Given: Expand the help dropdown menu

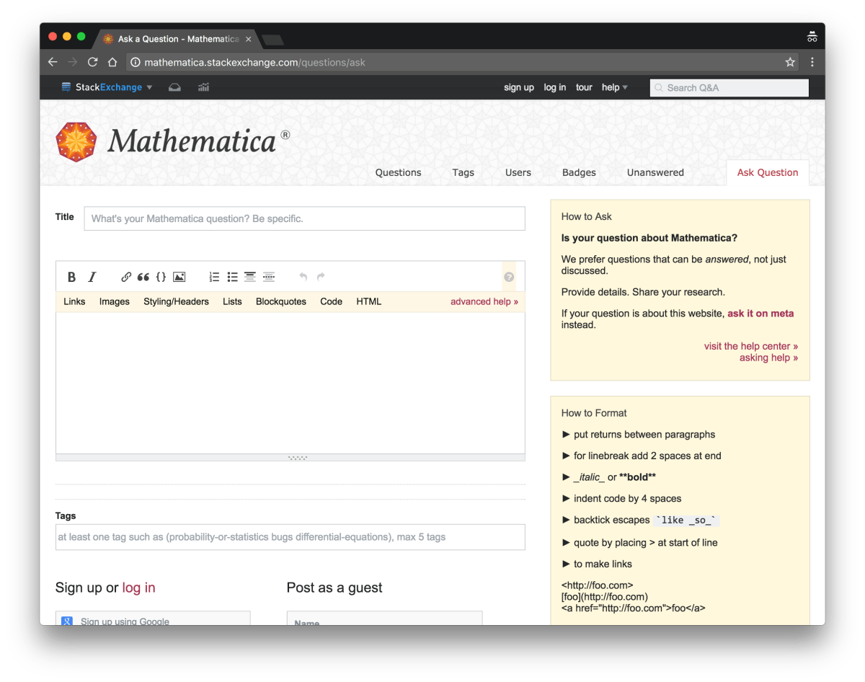Looking at the screenshot, I should click(615, 87).
